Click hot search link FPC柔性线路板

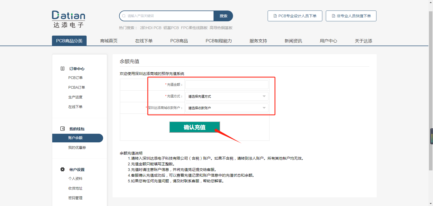tap(194, 28)
